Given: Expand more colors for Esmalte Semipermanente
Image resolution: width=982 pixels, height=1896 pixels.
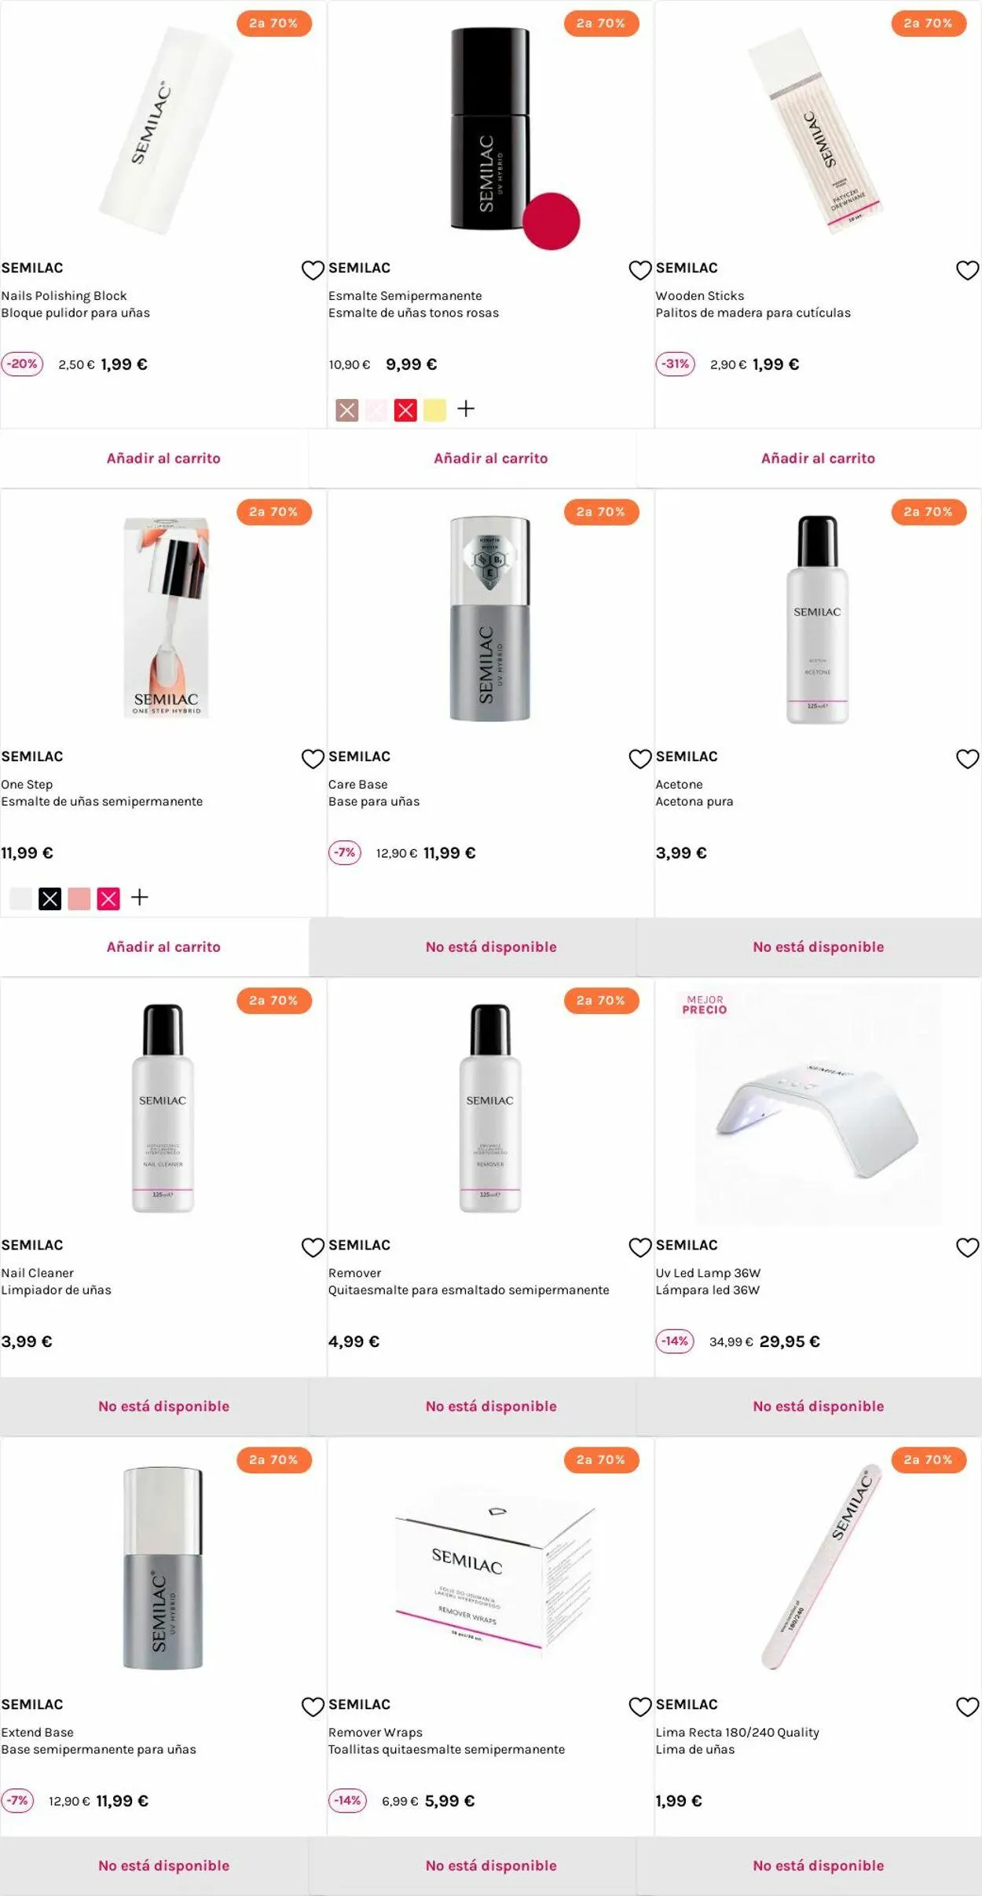Looking at the screenshot, I should tap(466, 409).
